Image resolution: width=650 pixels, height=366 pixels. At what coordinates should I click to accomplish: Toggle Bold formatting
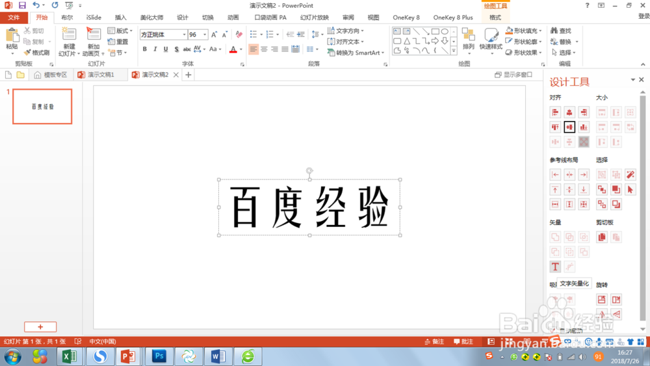click(145, 49)
